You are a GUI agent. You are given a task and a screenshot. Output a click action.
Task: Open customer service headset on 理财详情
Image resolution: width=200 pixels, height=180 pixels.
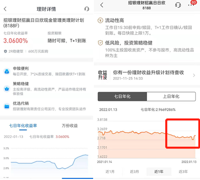click(87, 9)
